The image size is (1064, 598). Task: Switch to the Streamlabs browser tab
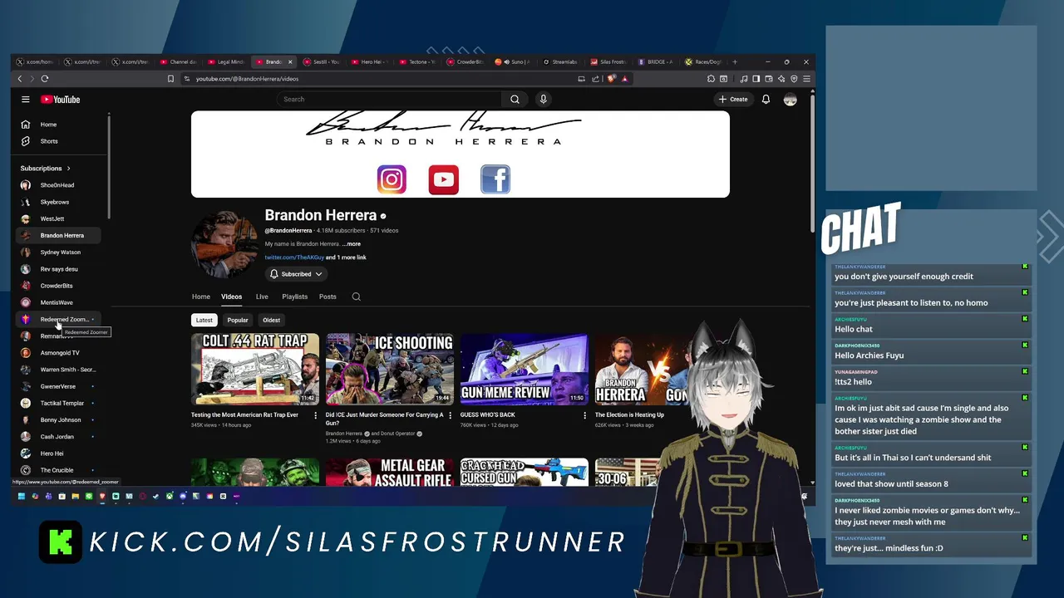coord(563,61)
